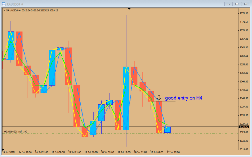Click the small arrow at chart bottom-left corner

coord(3,149)
